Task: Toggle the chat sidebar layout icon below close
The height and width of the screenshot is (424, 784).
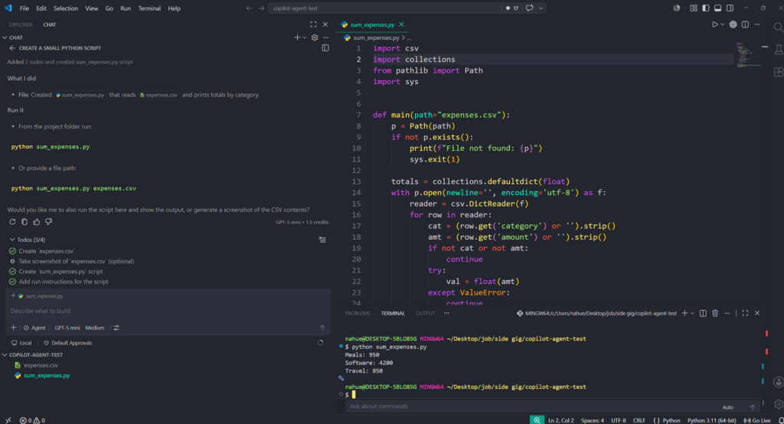Action: (x=325, y=48)
